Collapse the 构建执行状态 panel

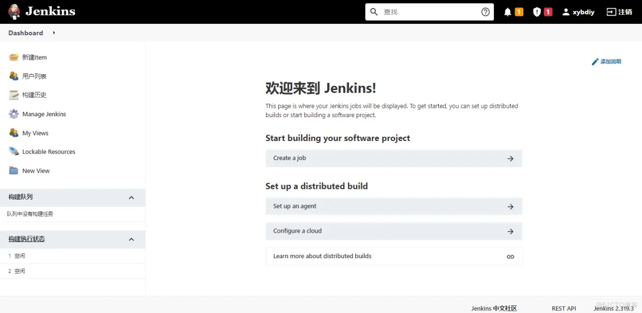[x=131, y=239]
